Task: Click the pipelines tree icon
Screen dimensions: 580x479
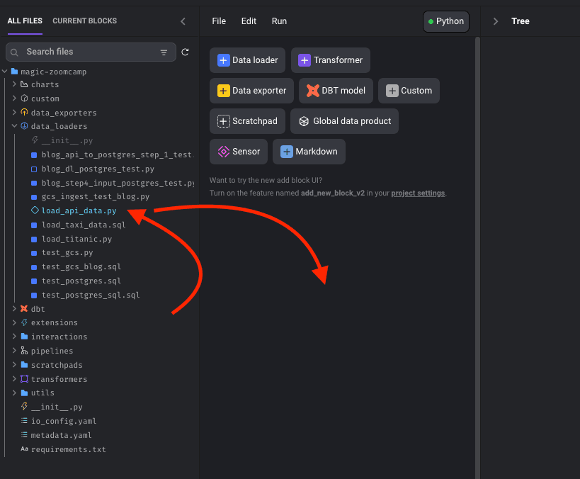Action: (x=24, y=351)
